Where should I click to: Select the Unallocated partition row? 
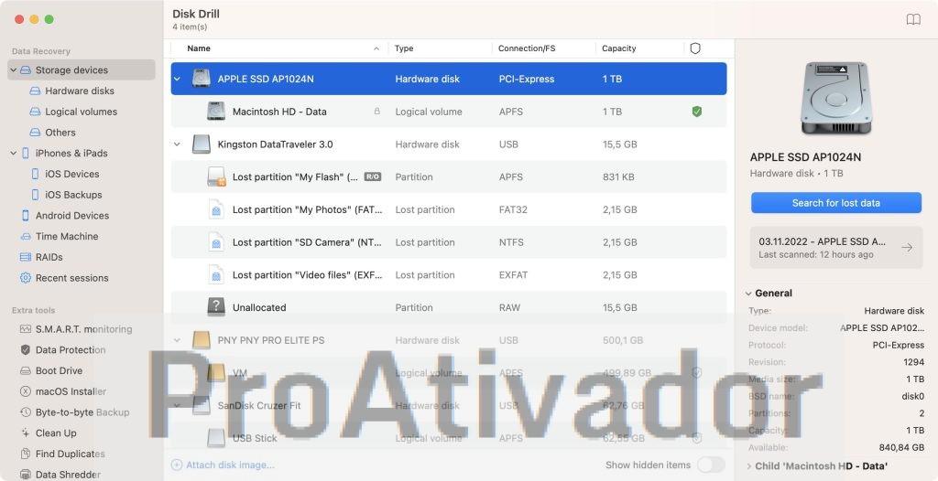click(449, 307)
